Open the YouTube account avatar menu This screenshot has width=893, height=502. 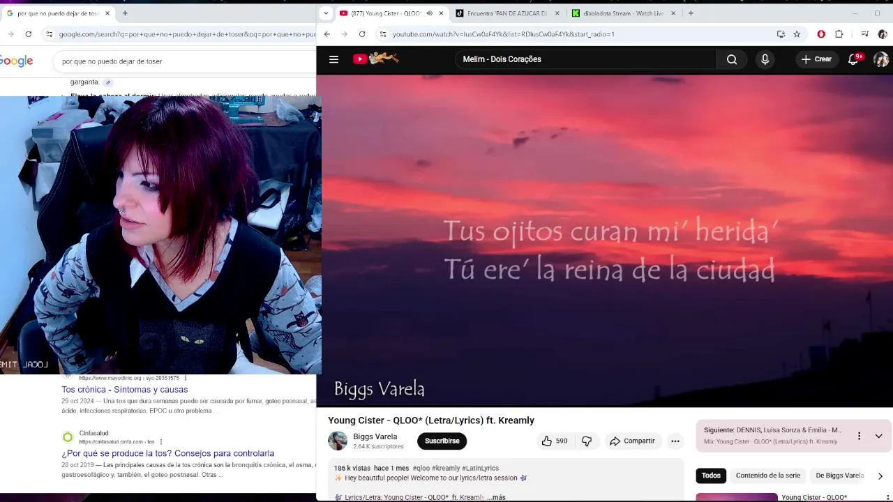click(881, 59)
